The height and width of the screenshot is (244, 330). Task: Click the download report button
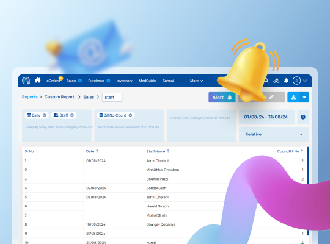[x=293, y=98]
